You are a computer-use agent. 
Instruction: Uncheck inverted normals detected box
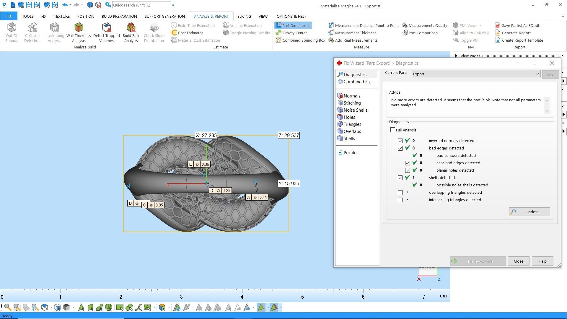click(400, 141)
